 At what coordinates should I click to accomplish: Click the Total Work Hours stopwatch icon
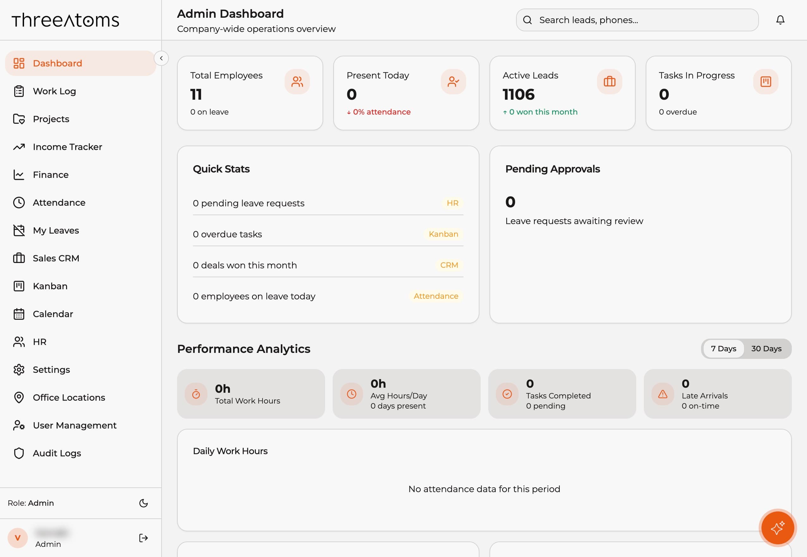pos(196,394)
